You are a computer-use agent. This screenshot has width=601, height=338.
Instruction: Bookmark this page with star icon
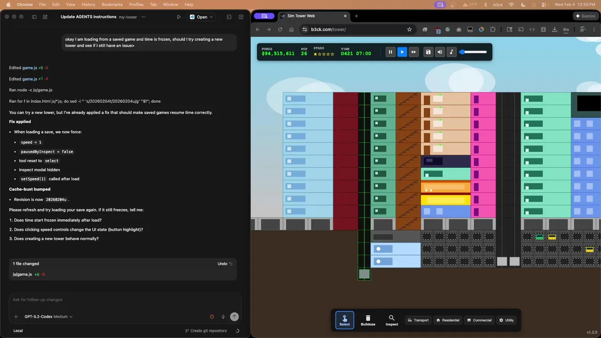409,29
